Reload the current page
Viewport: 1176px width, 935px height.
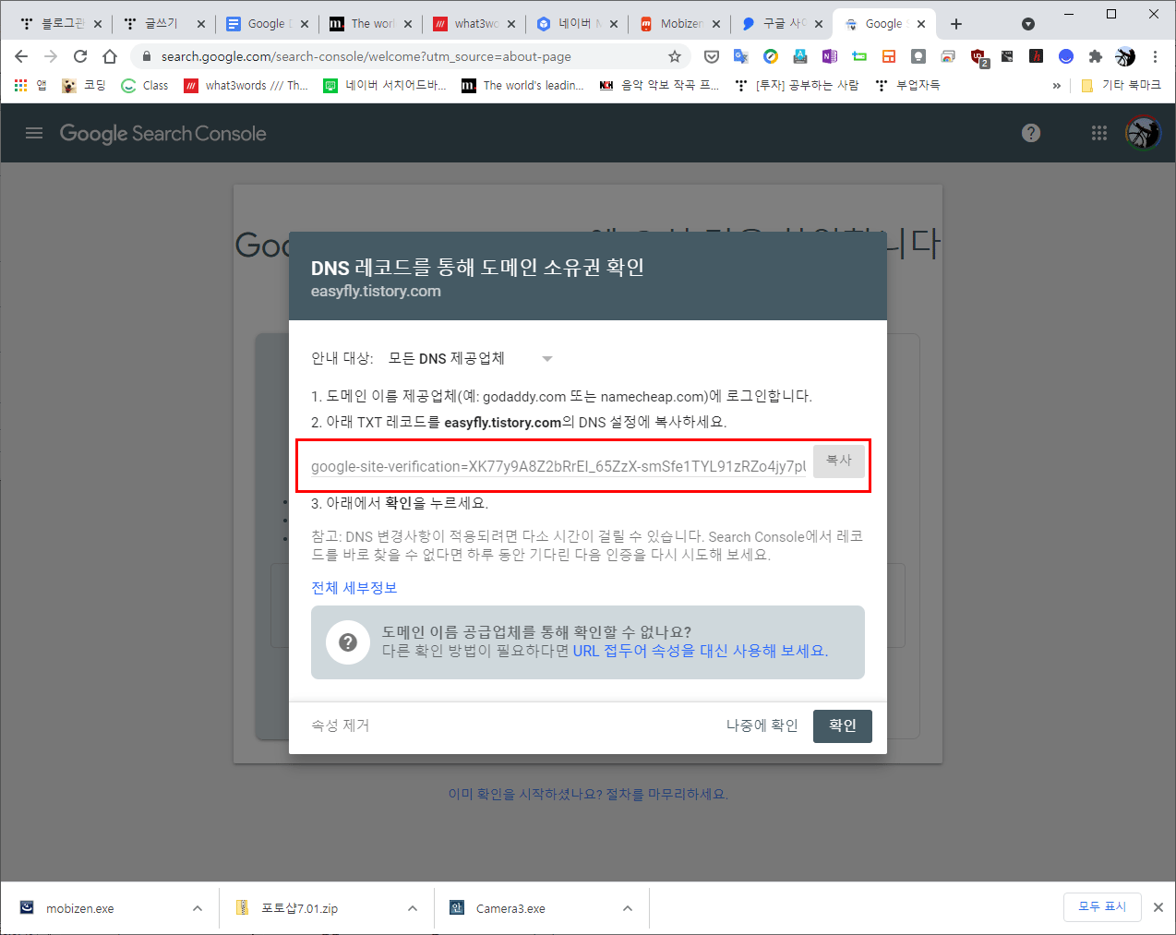(x=80, y=56)
